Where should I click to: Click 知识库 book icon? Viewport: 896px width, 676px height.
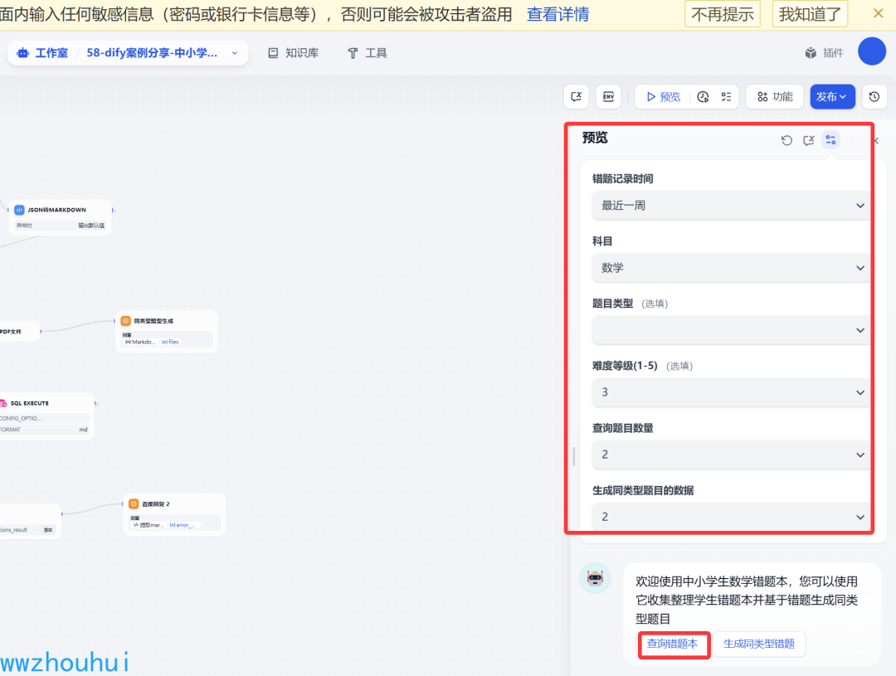[x=273, y=53]
